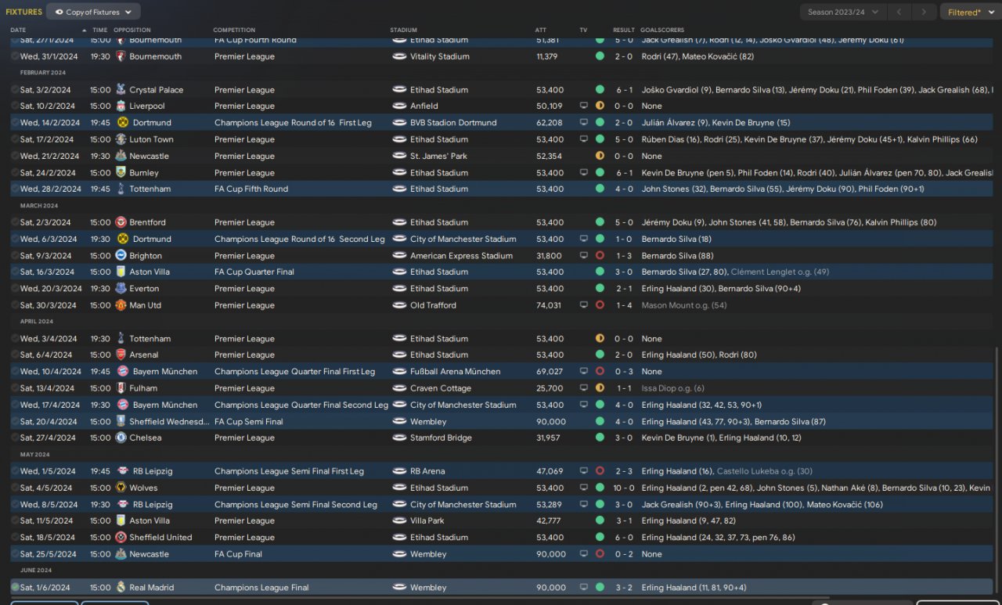1002x605 pixels.
Task: Click the Liverpool club badge
Action: pos(121,106)
